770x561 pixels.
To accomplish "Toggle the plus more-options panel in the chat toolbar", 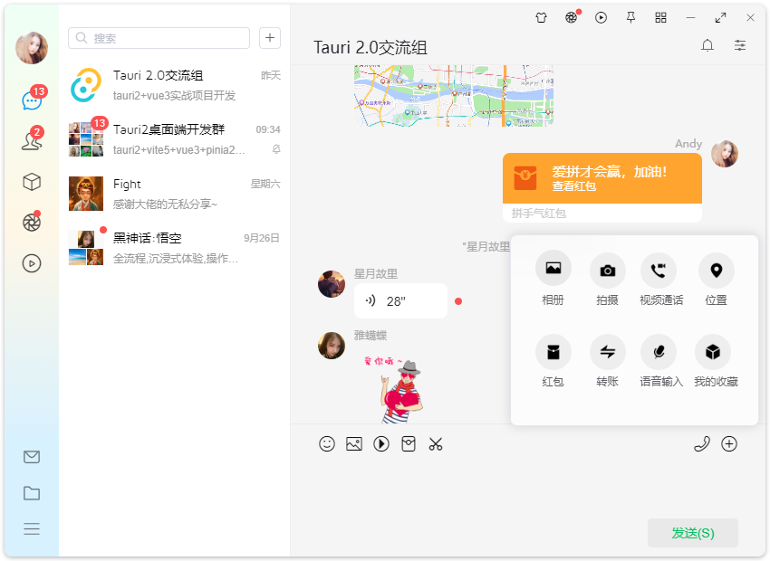I will click(x=729, y=444).
